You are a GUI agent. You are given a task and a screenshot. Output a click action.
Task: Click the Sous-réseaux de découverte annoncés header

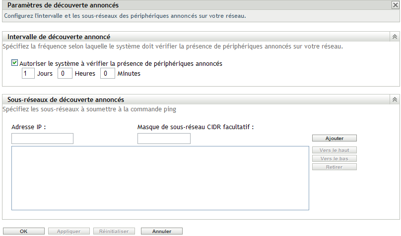click(x=66, y=99)
